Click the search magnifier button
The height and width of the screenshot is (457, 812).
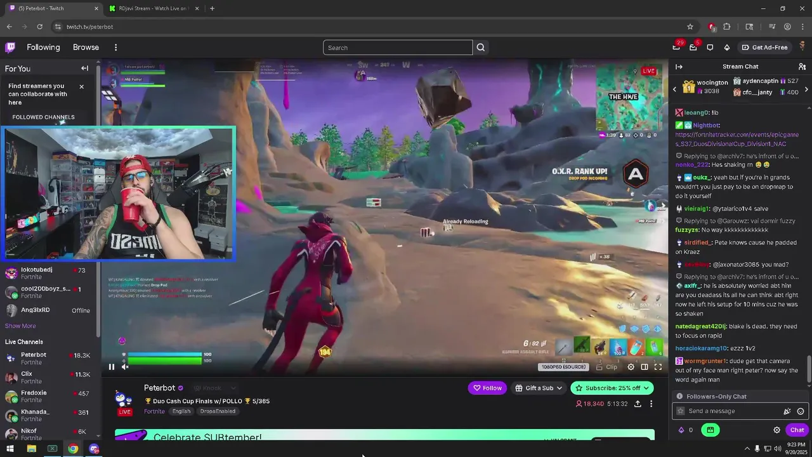tap(481, 48)
